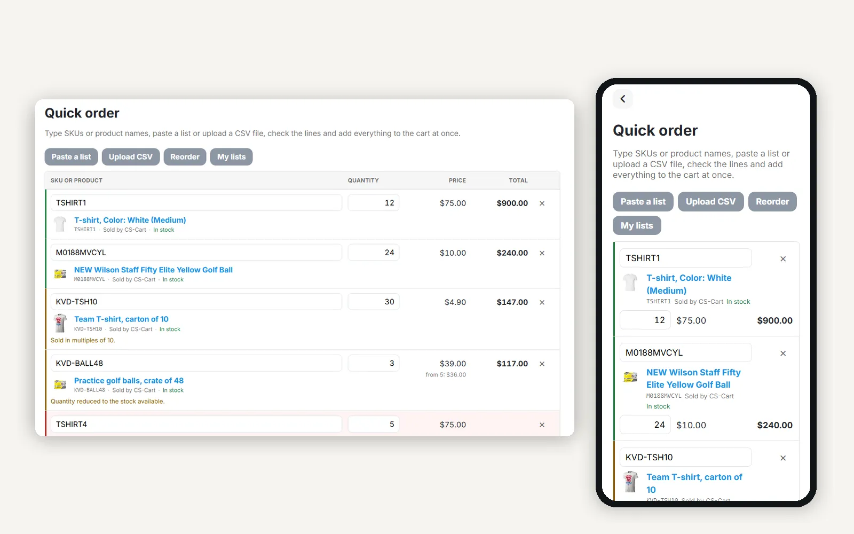The image size is (854, 534).
Task: Edit quantity 12 field in mobile view
Action: coord(645,320)
